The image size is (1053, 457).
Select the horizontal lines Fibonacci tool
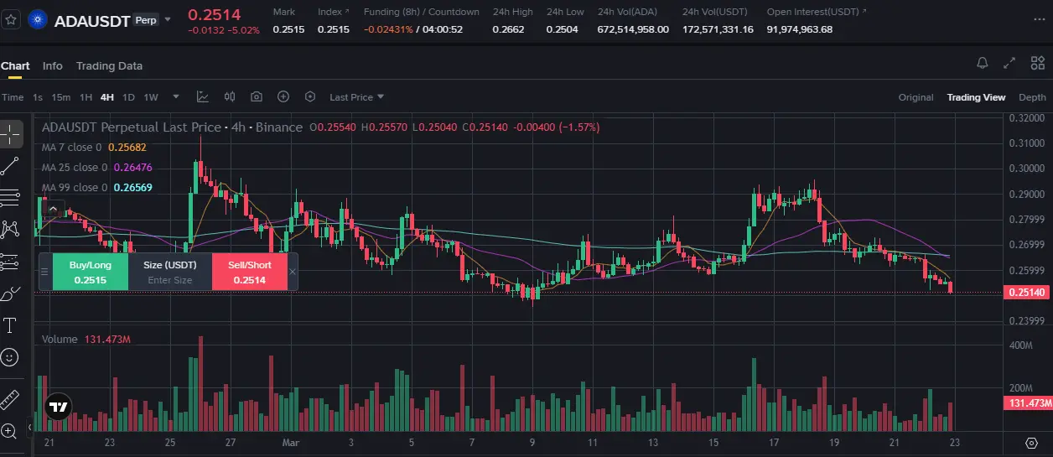[x=11, y=197]
